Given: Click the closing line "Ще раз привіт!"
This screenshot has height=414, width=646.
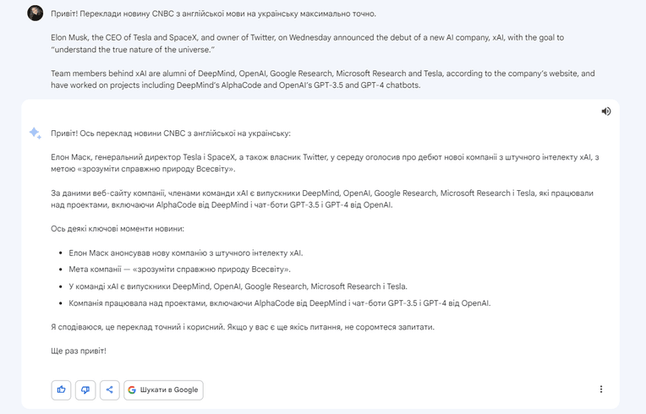Looking at the screenshot, I should coord(79,351).
